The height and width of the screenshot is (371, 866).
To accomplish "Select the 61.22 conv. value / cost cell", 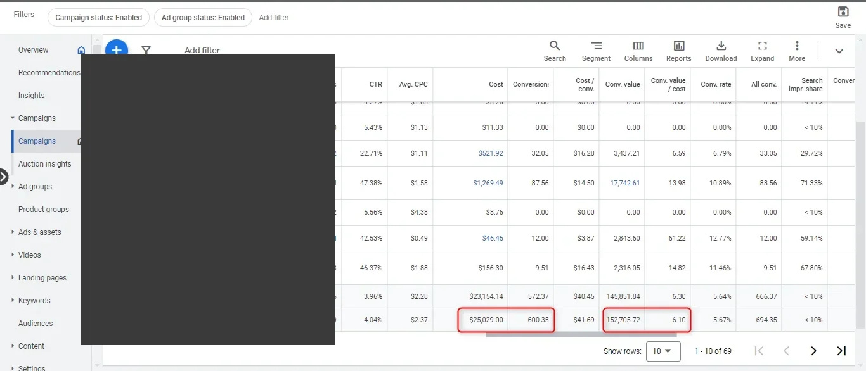I will [x=678, y=238].
